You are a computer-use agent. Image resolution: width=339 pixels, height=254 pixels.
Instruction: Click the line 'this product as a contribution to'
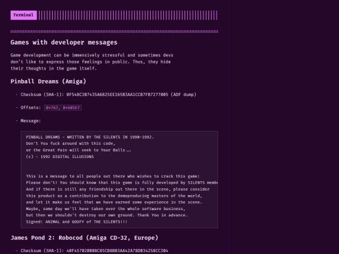114,196
